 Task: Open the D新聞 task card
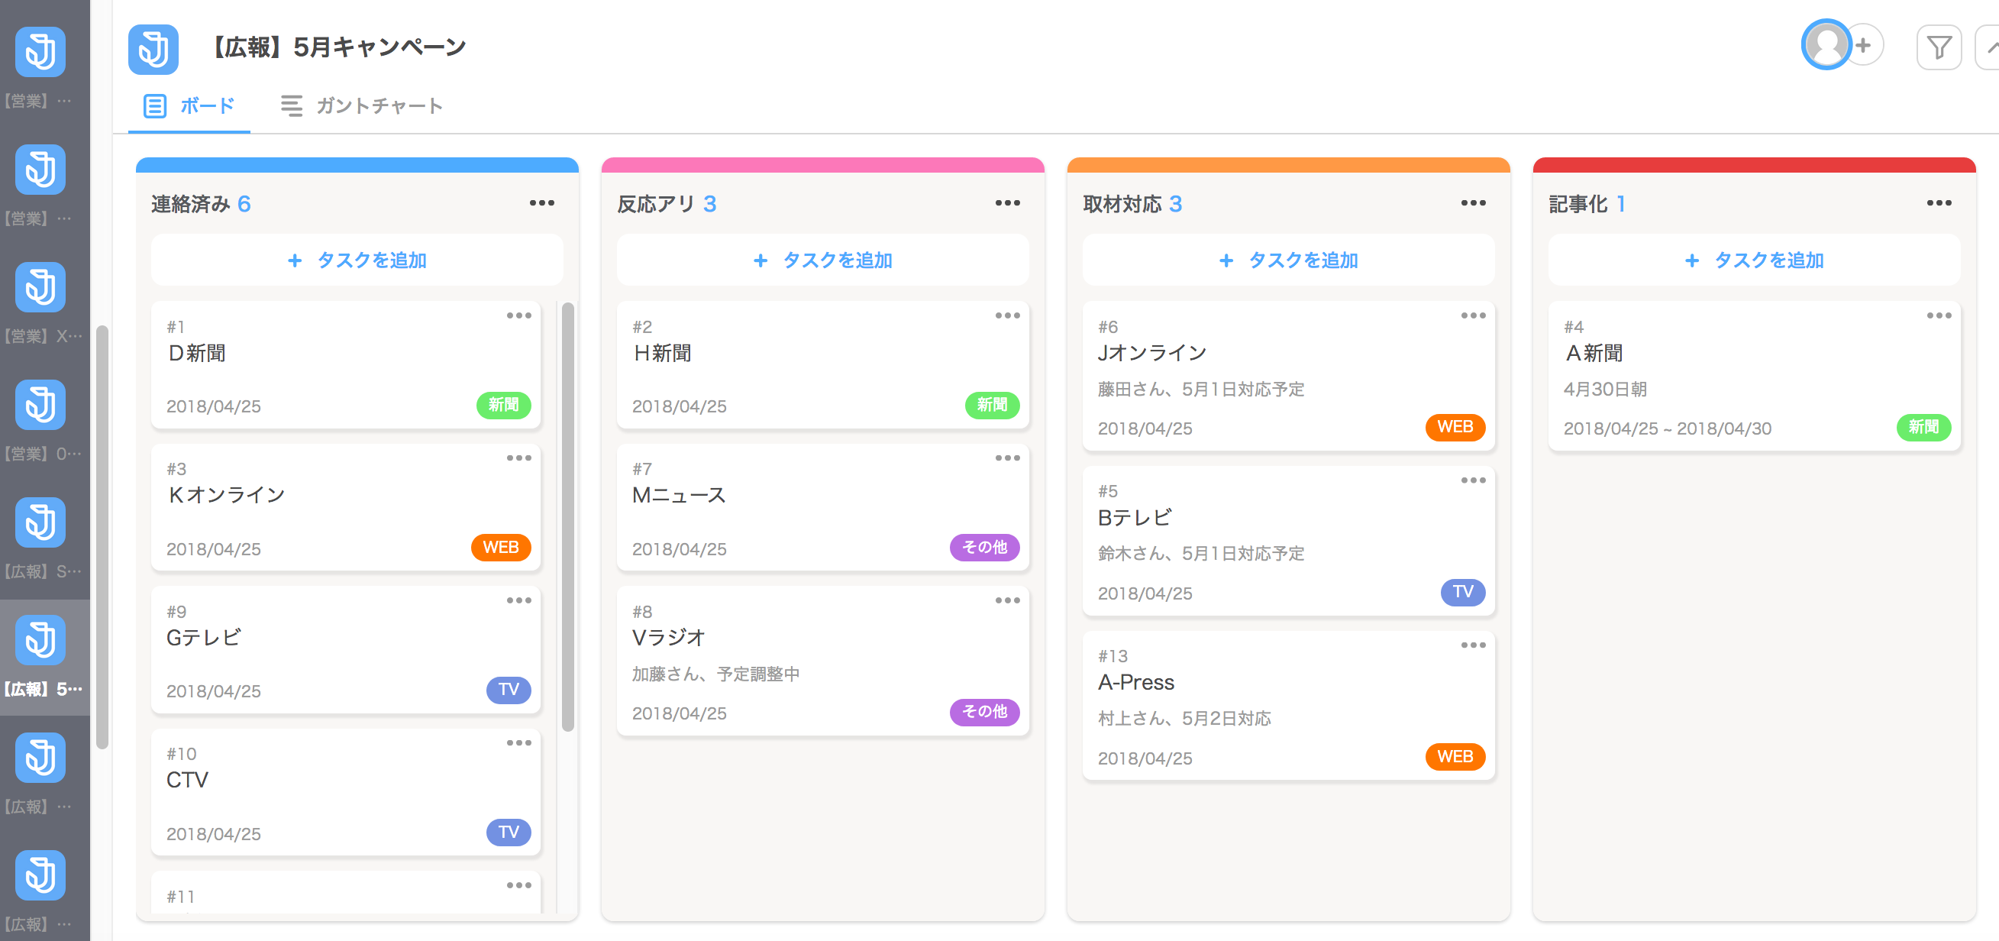[x=345, y=365]
